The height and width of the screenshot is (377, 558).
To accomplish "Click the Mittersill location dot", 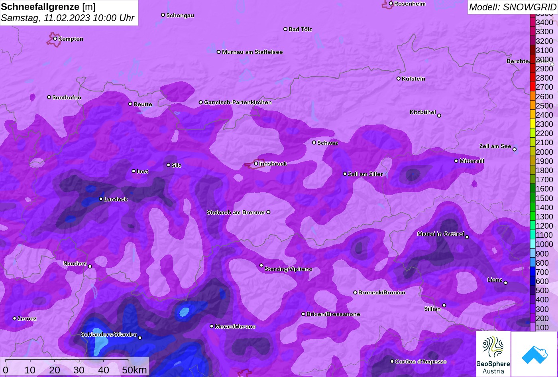I will click(456, 161).
